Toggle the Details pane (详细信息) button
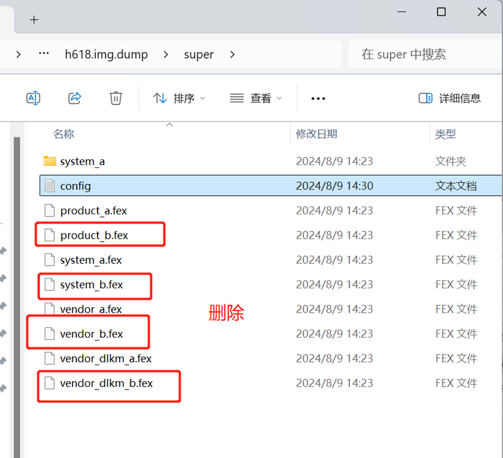Screen dimensions: 503x458 [x=450, y=98]
